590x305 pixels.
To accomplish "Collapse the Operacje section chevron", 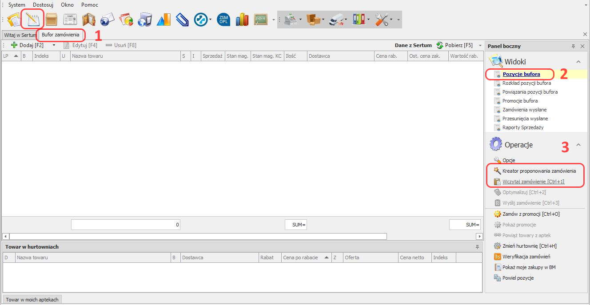I will 578,145.
